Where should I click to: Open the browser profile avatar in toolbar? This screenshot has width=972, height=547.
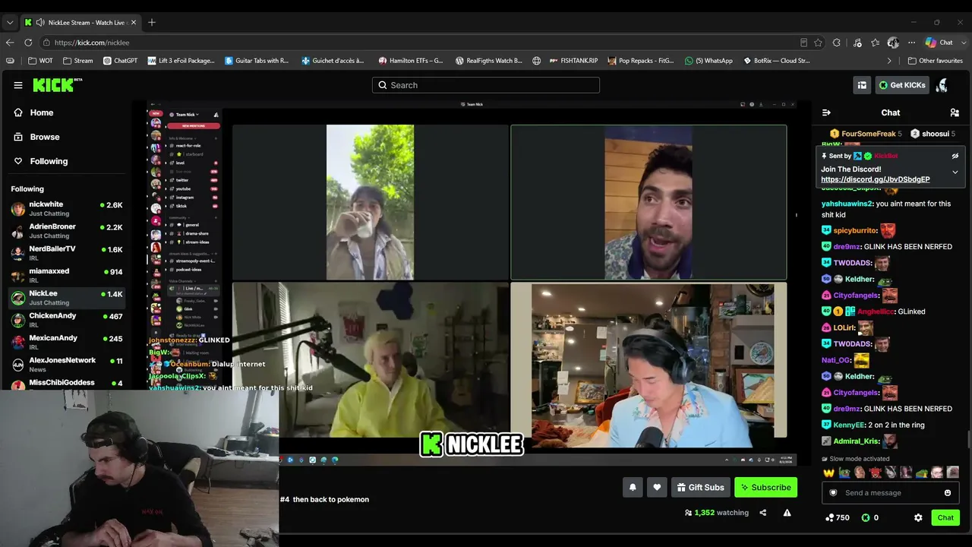coord(893,43)
